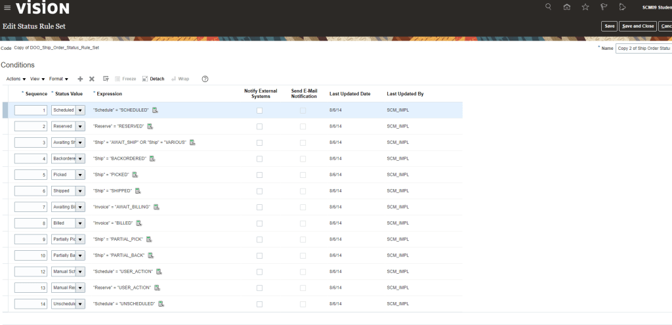The image size is (672, 325).
Task: Open the Actions menu
Action: point(16,79)
